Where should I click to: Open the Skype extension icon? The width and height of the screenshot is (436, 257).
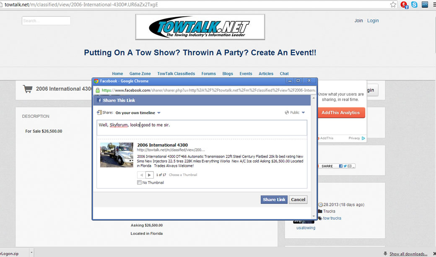(414, 5)
